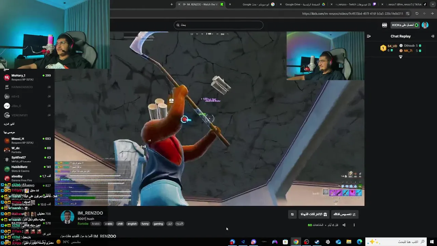Select the chill tag

click(x=120, y=224)
